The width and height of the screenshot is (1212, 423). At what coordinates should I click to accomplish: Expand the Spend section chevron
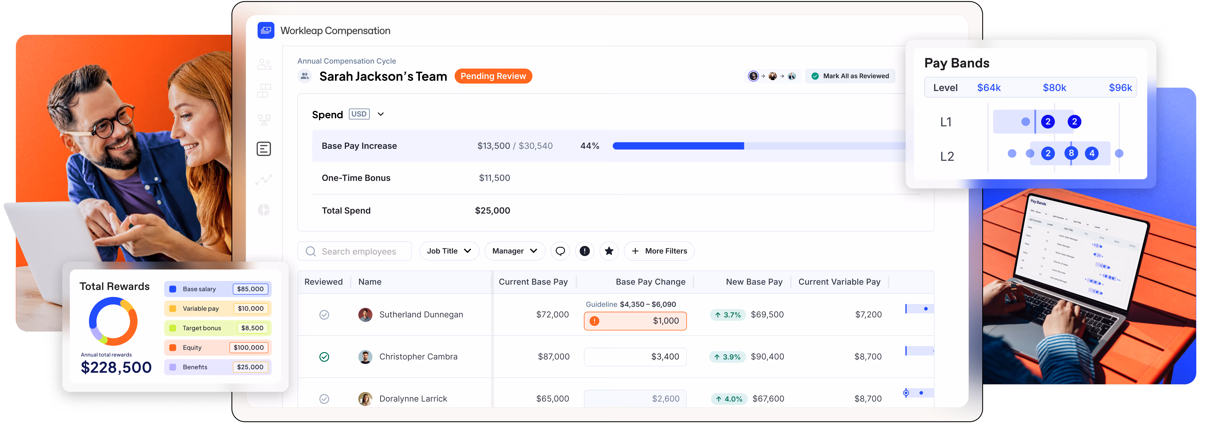pyautogui.click(x=381, y=114)
